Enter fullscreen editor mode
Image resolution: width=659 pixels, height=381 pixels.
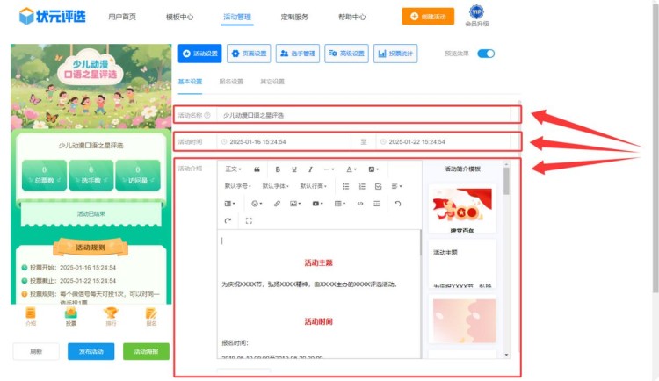(x=250, y=220)
